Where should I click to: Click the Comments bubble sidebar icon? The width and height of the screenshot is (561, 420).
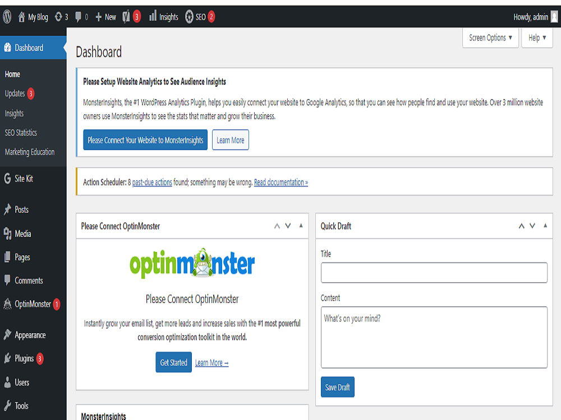[7, 281]
